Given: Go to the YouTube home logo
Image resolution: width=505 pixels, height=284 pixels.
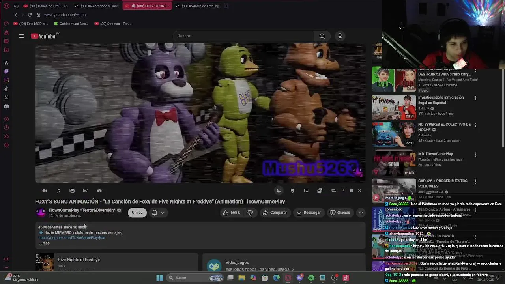Looking at the screenshot, I should (43, 36).
